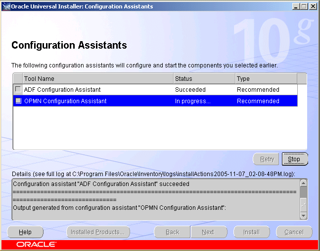Select the ADF Configuration Assistant row name
320x251 pixels.
62,89
